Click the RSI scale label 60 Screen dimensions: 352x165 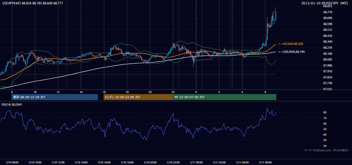click(325, 123)
